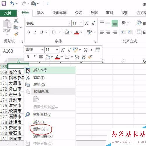Click mini toolbar Increase Decimal icon
The image size is (146, 146).
coord(77,57)
